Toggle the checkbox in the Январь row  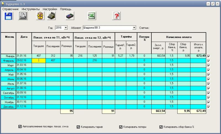point(209,56)
